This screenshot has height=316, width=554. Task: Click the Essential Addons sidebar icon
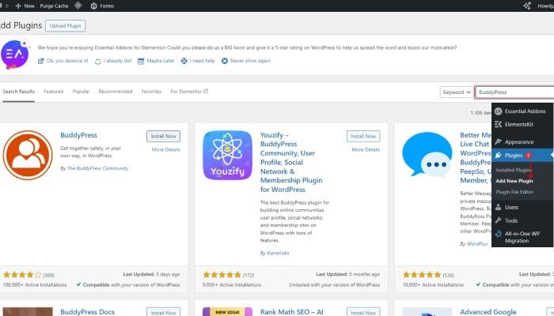point(498,111)
